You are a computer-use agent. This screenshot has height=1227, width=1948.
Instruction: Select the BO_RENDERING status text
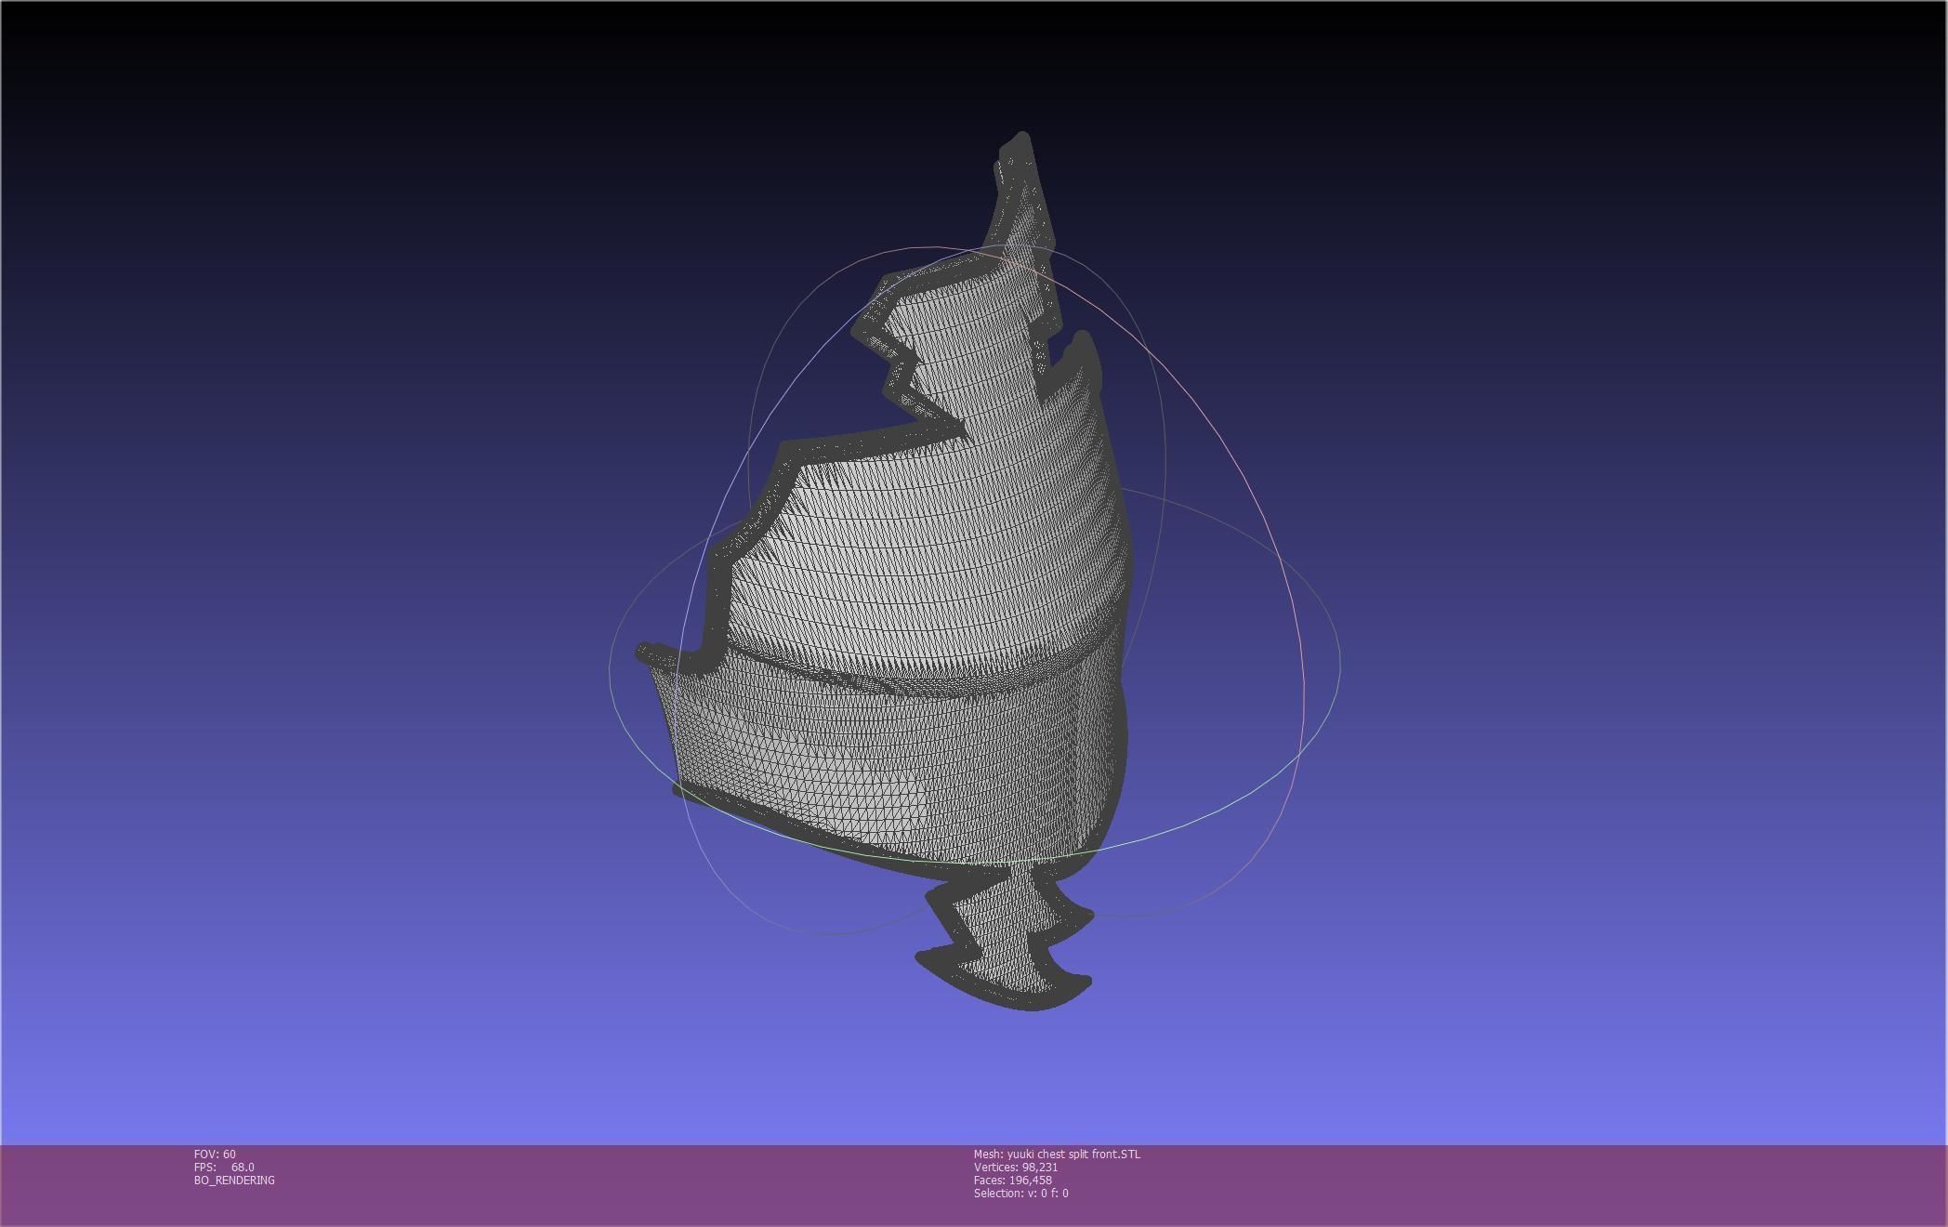coord(234,1181)
